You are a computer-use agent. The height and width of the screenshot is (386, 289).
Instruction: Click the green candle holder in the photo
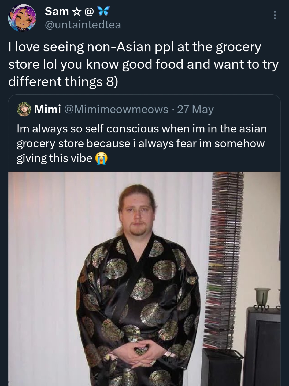[x=262, y=299]
